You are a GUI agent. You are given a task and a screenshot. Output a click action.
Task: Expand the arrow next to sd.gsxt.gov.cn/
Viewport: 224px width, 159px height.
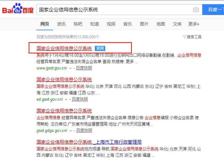66,99
